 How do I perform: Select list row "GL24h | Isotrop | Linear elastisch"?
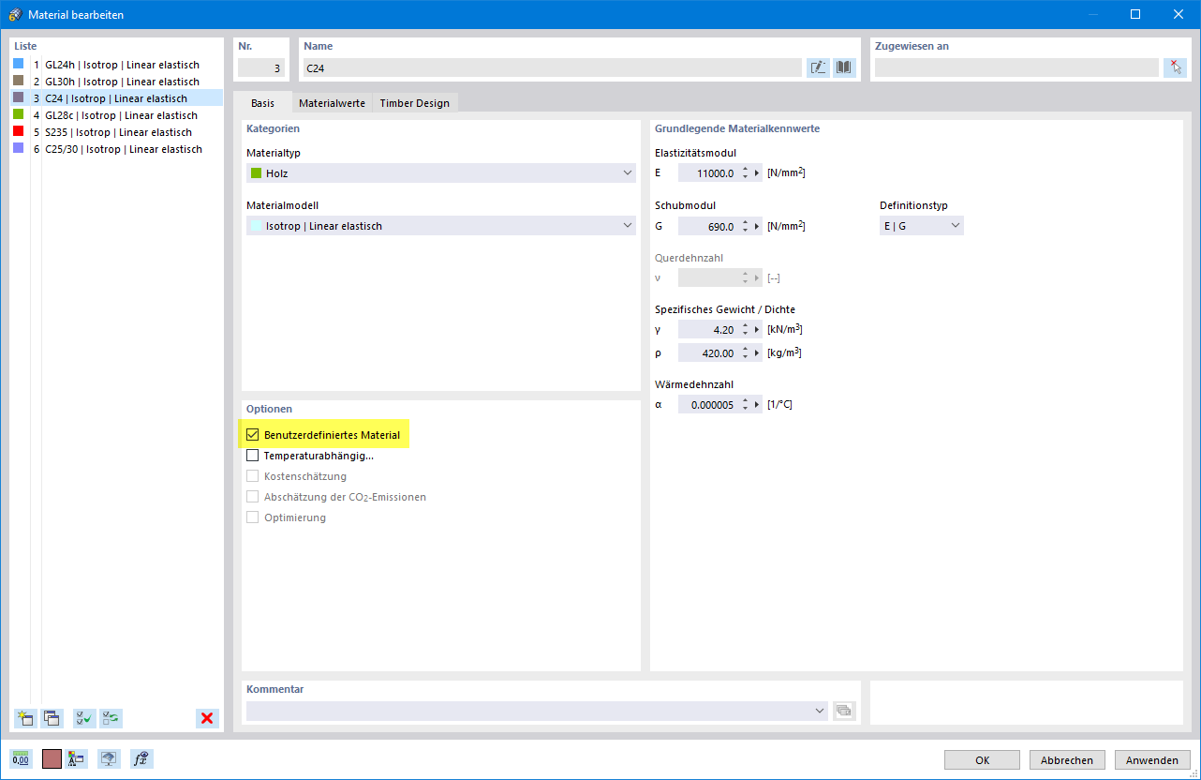117,65
